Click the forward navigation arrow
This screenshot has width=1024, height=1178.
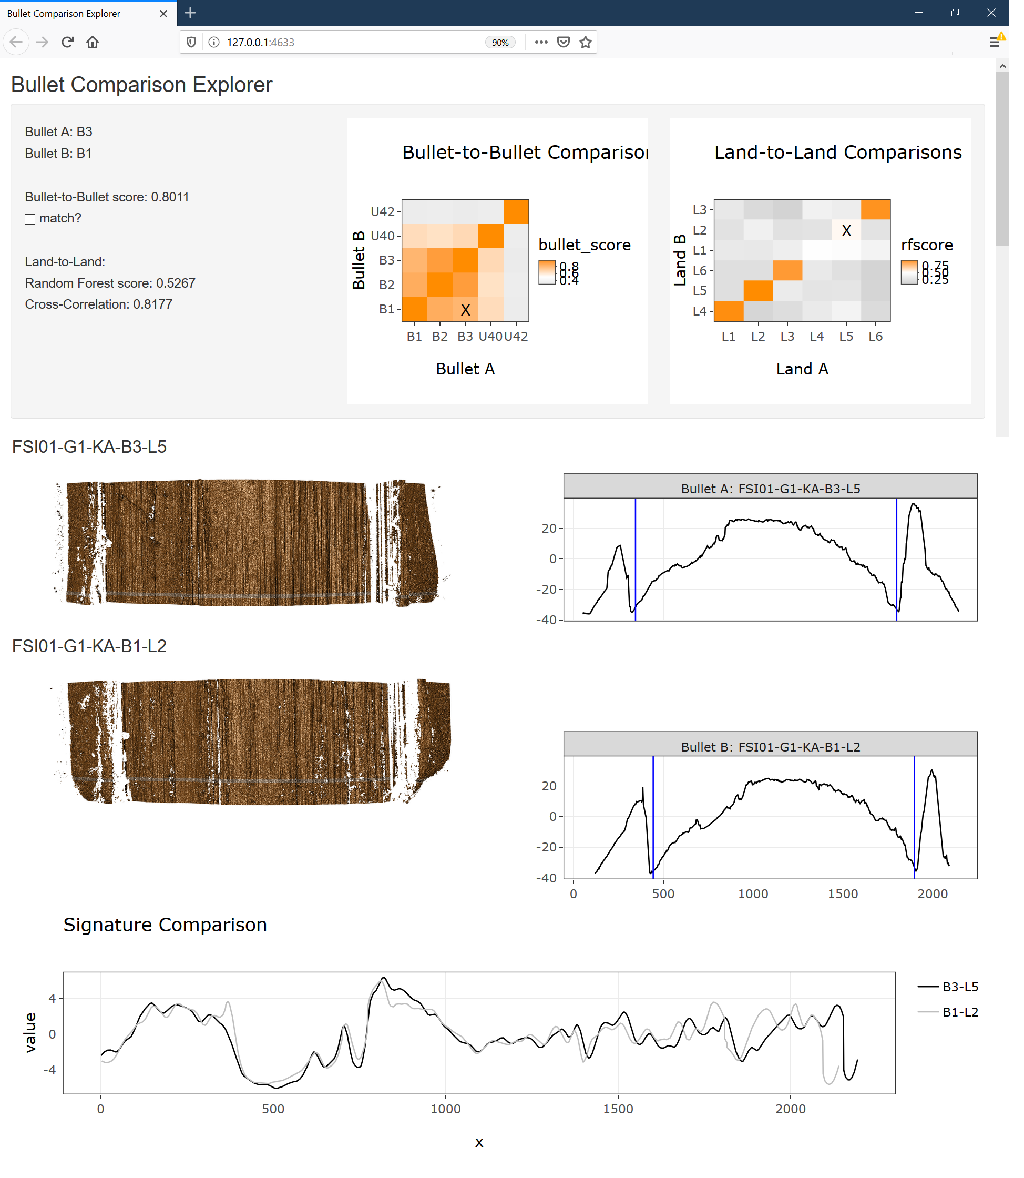coord(42,42)
